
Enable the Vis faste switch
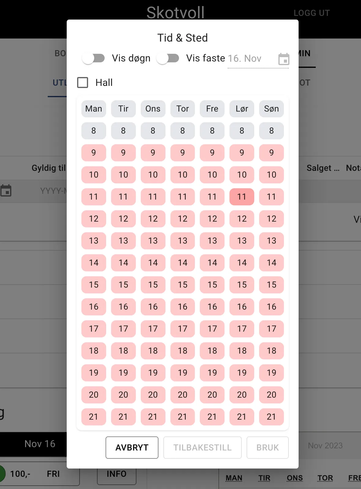(168, 58)
